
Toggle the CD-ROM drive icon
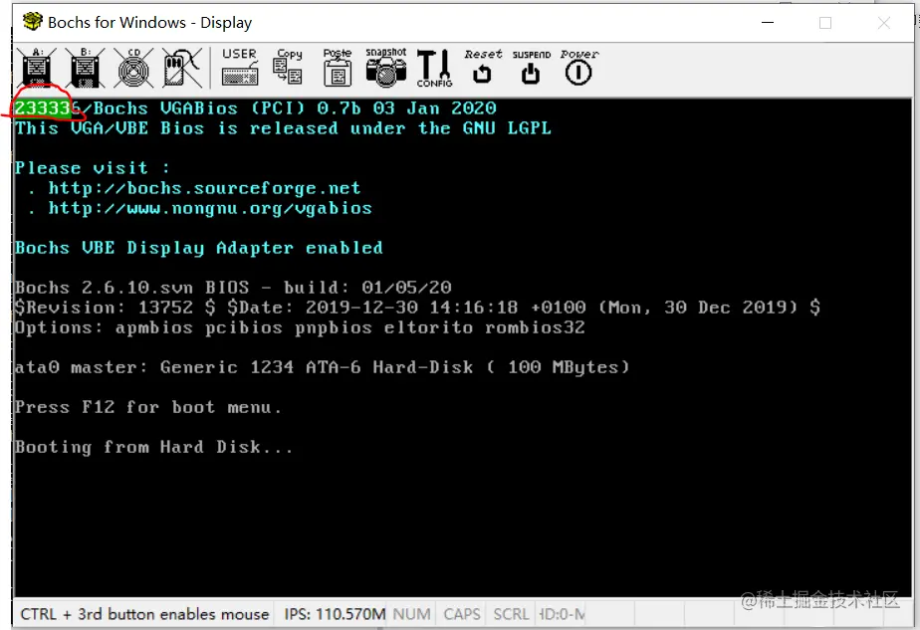133,68
